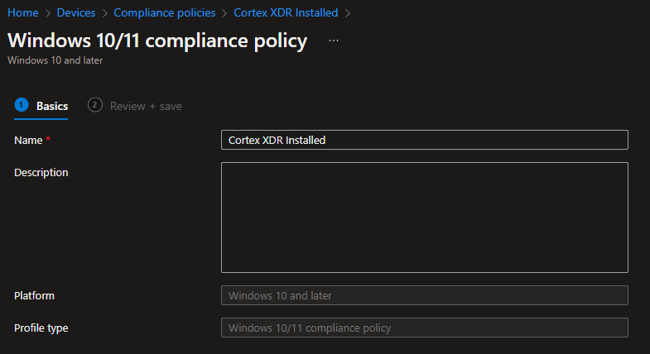The width and height of the screenshot is (650, 354).
Task: Click the Description label
Action: (x=41, y=172)
